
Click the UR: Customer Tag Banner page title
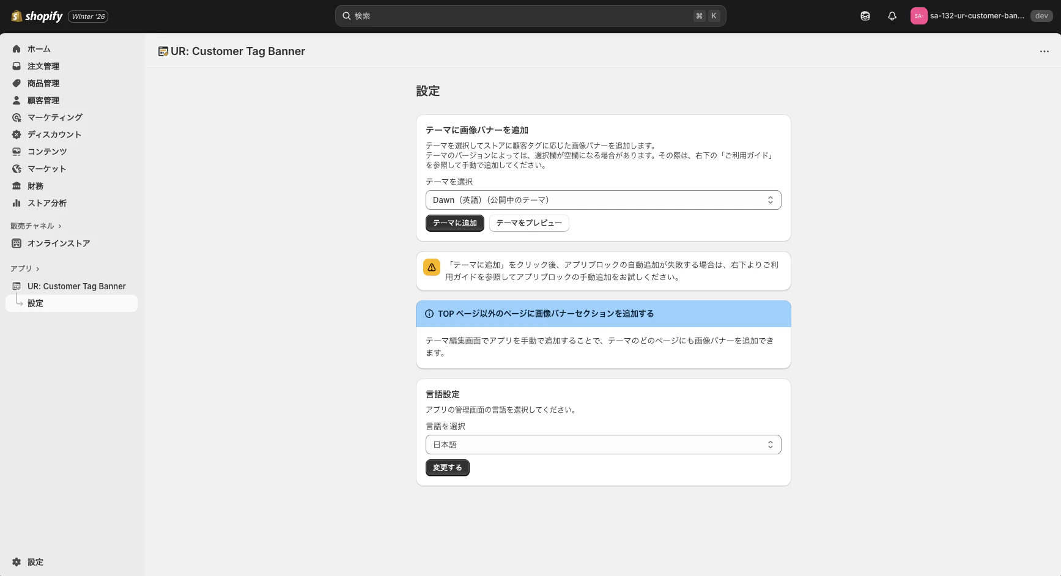click(x=238, y=51)
